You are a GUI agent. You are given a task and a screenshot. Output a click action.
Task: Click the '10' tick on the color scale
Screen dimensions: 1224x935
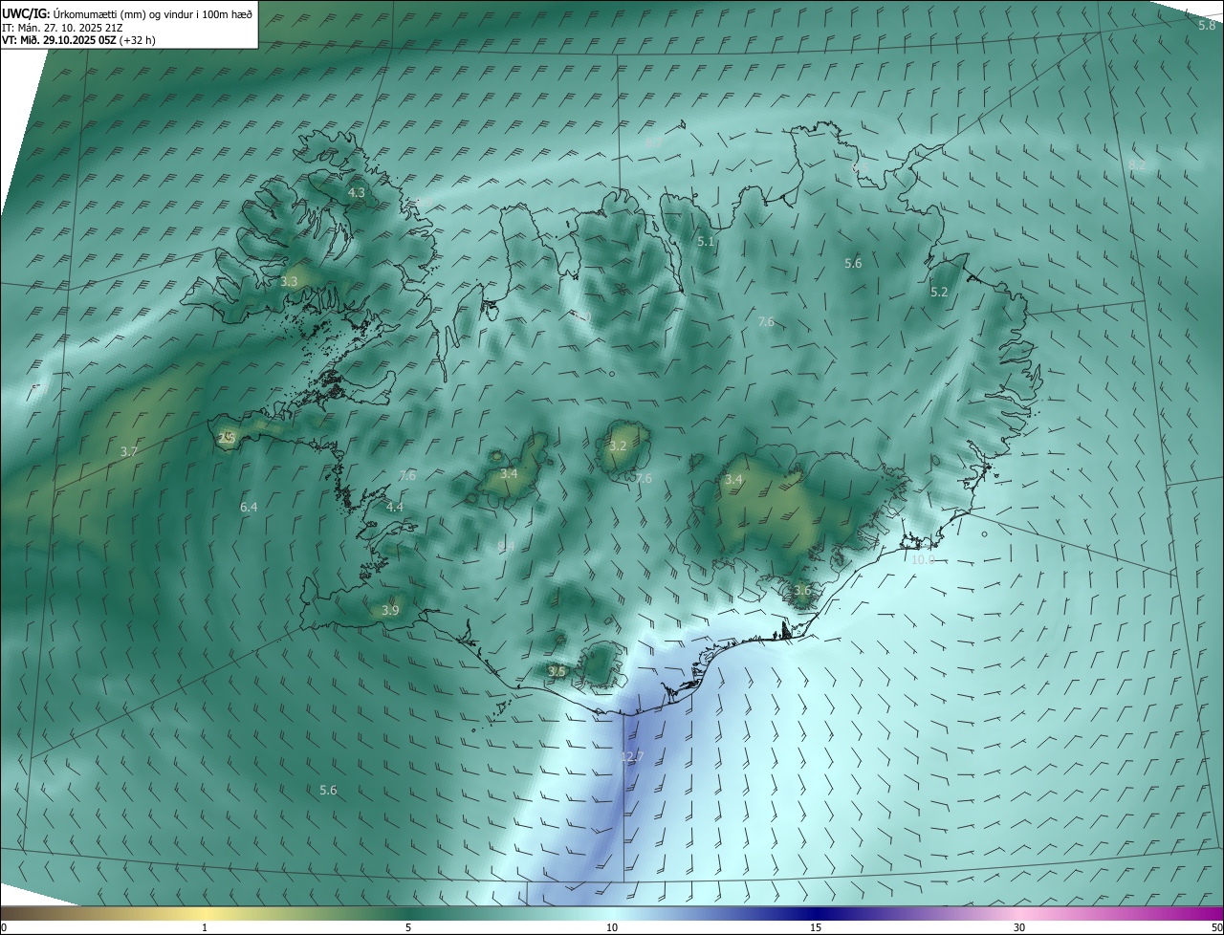pos(612,928)
